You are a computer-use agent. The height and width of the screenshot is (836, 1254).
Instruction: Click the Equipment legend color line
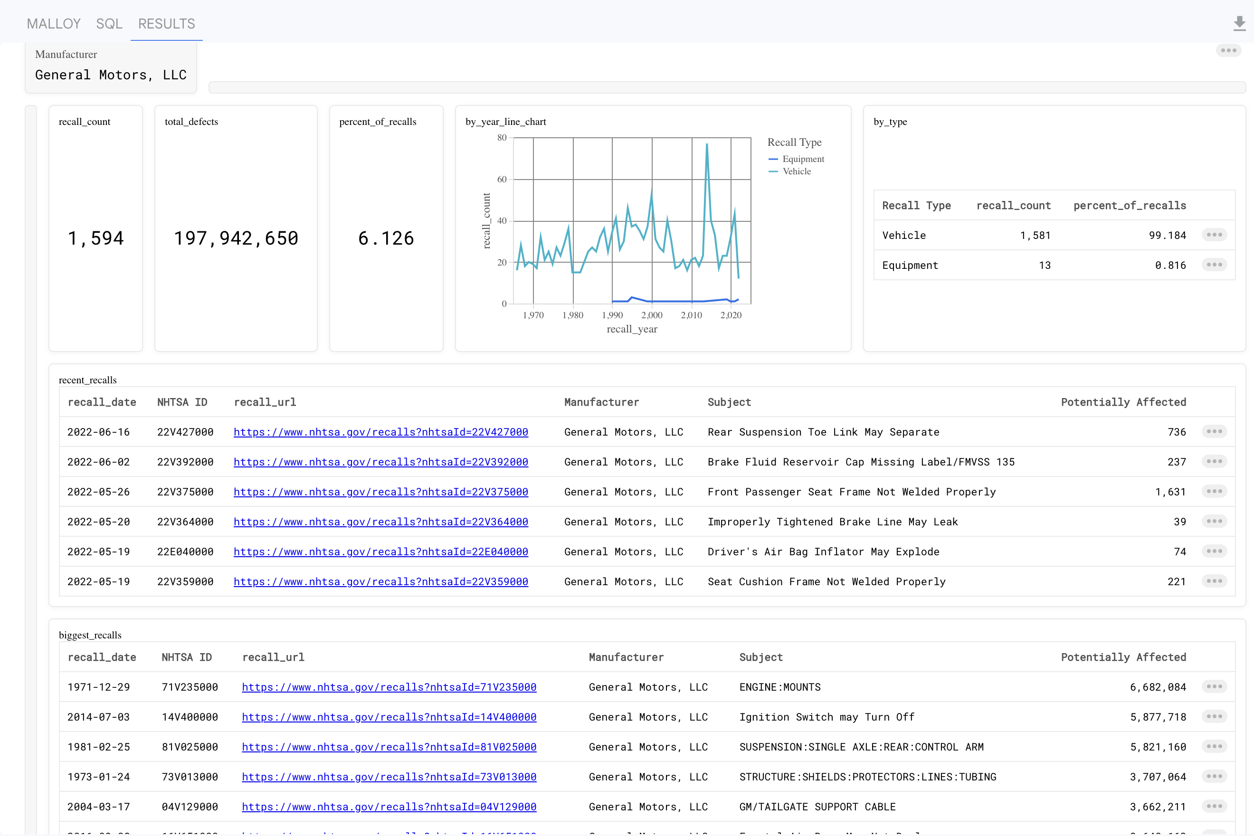(x=773, y=159)
